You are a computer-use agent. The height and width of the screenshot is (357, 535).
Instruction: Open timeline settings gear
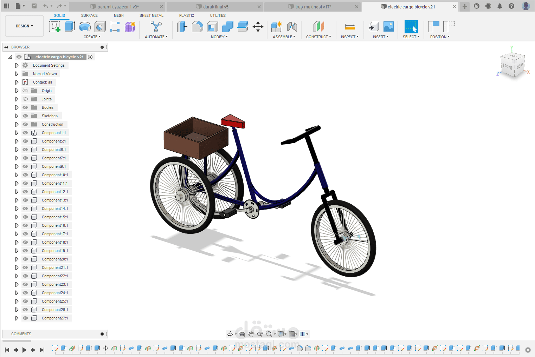click(x=528, y=350)
